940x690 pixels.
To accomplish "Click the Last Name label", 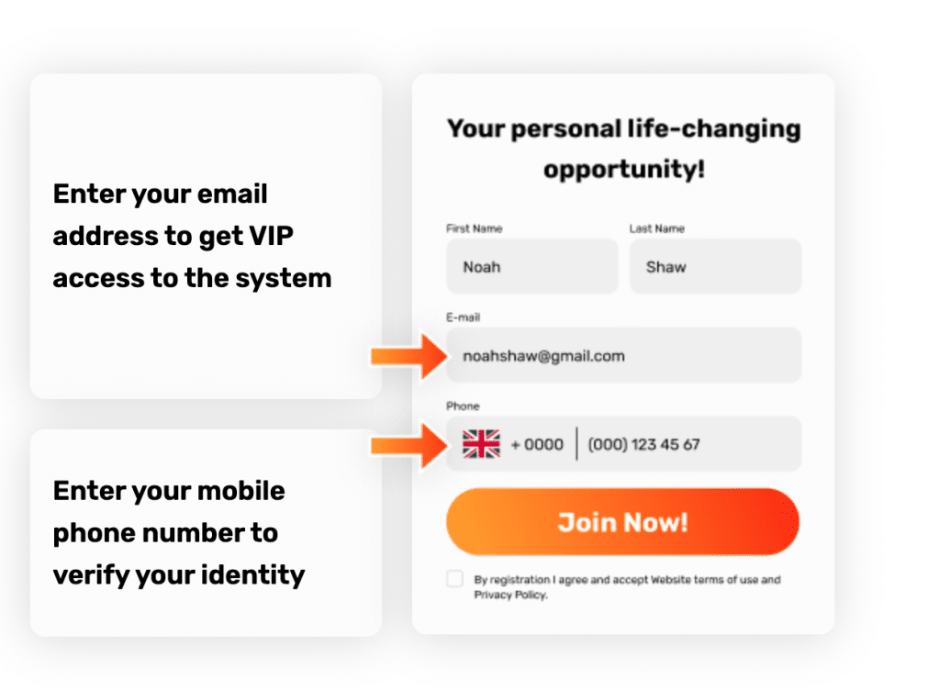I will click(657, 228).
